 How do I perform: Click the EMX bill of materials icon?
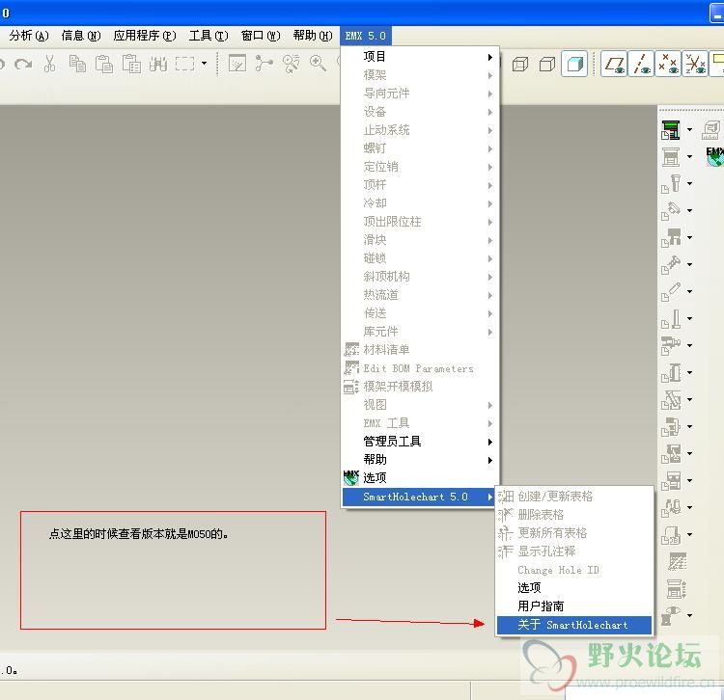pyautogui.click(x=677, y=562)
